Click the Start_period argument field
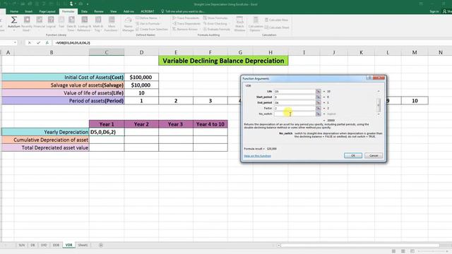This screenshot has width=452, height=254. (295, 97)
